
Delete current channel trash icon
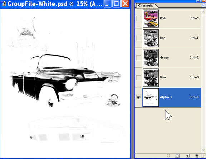click(197, 155)
